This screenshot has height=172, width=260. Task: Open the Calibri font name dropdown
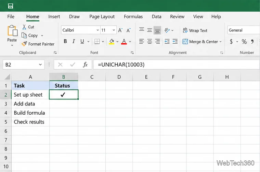[x=97, y=30]
